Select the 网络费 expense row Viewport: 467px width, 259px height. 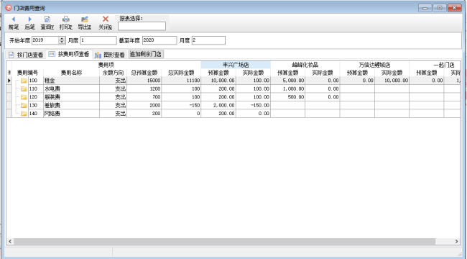coord(233,114)
